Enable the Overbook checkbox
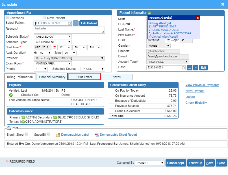 (x=7, y=18)
